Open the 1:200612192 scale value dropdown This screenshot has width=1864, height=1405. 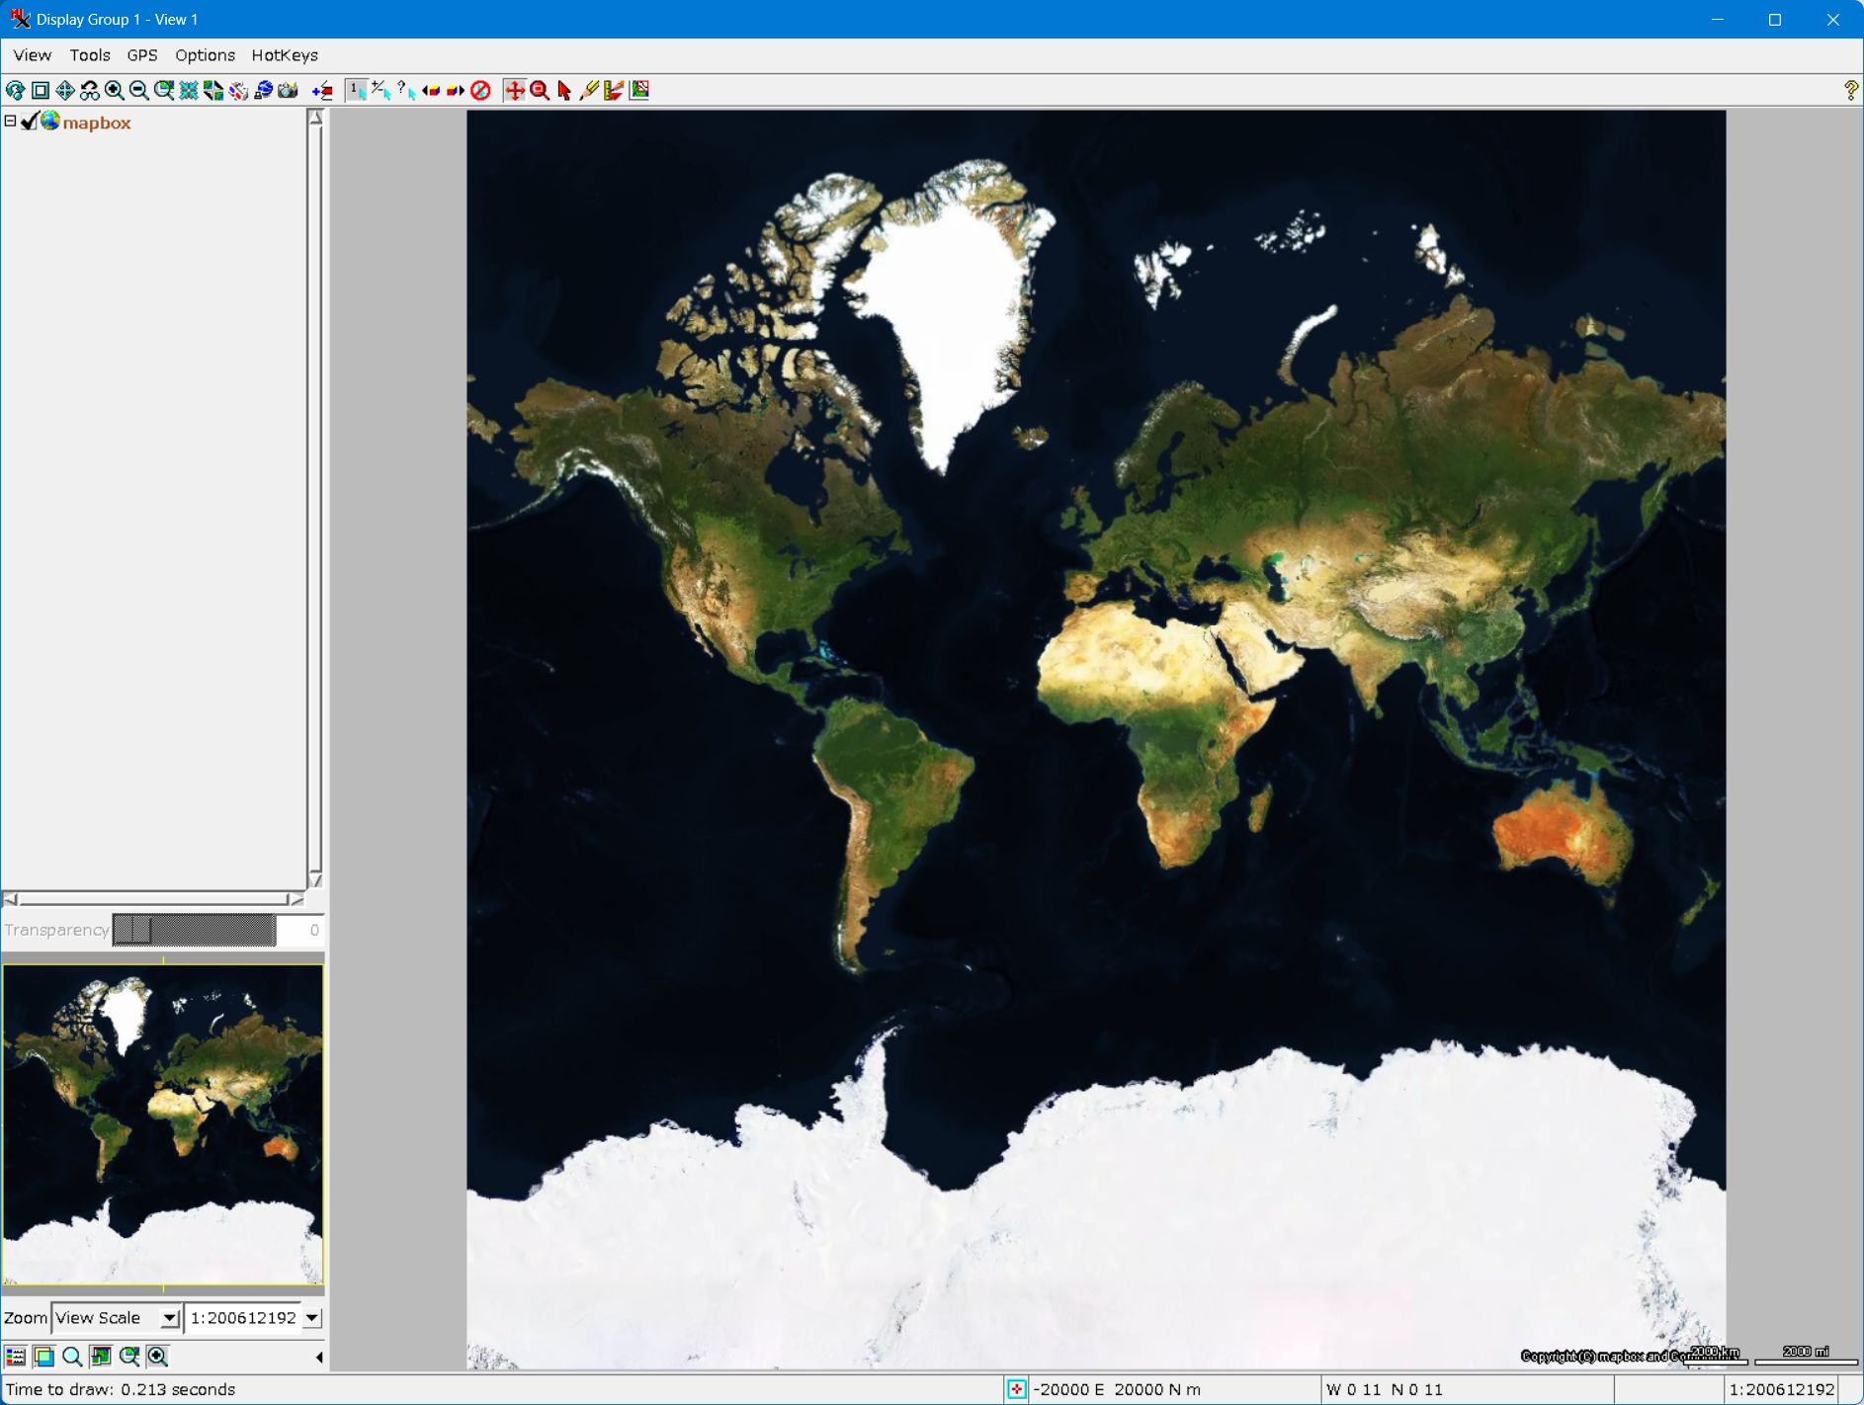click(x=311, y=1318)
